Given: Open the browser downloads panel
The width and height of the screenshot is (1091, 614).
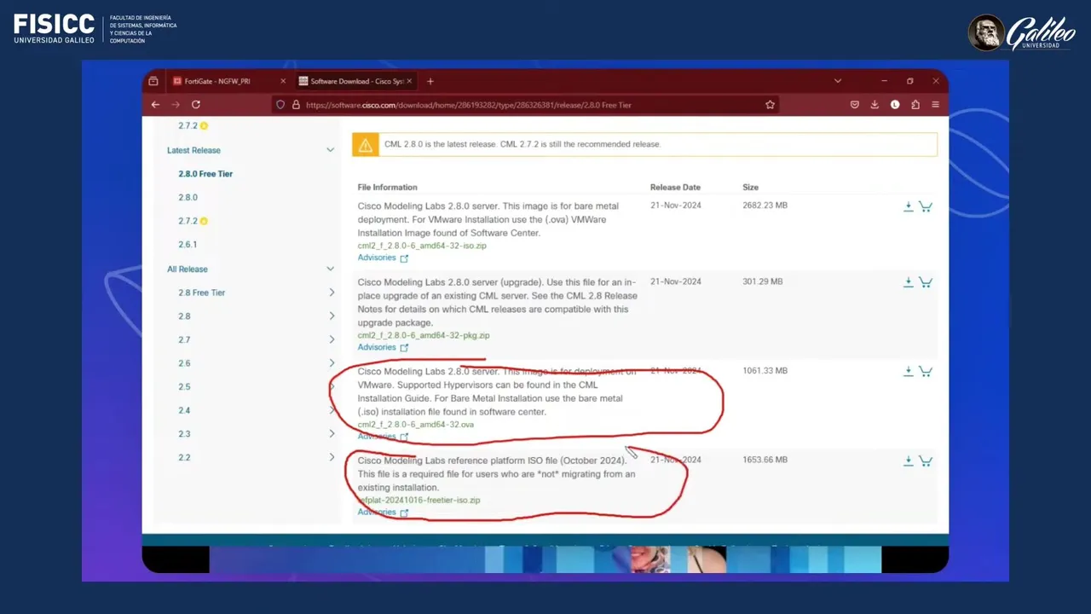Looking at the screenshot, I should click(x=875, y=105).
